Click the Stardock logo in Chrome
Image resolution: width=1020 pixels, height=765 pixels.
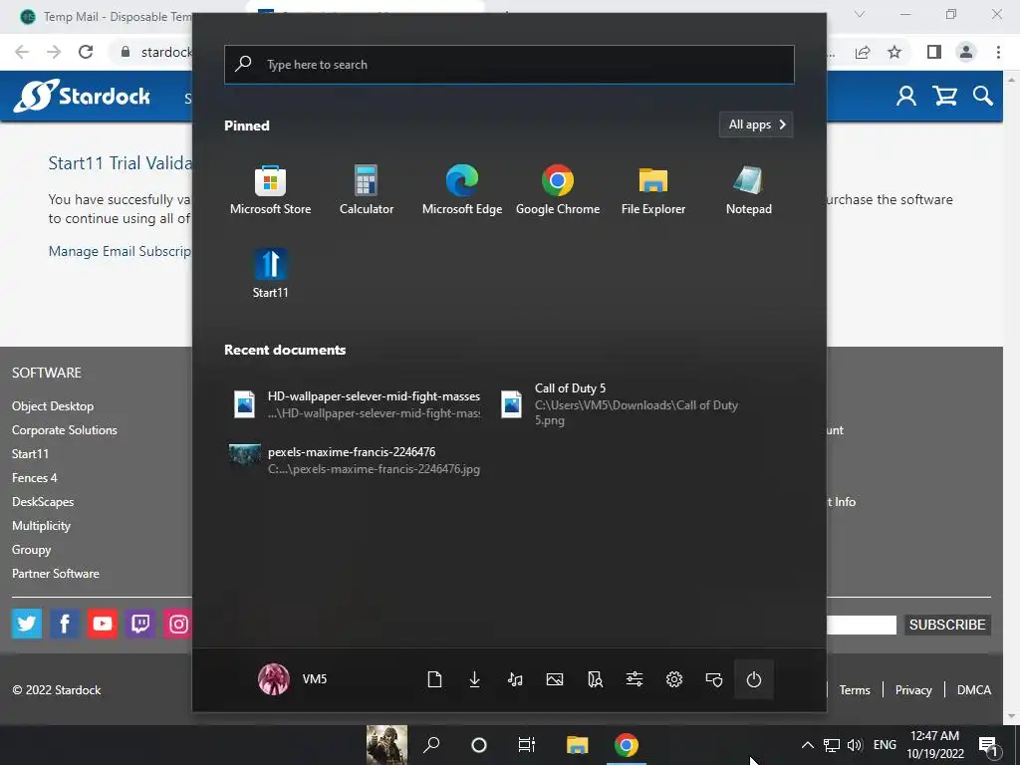point(83,97)
